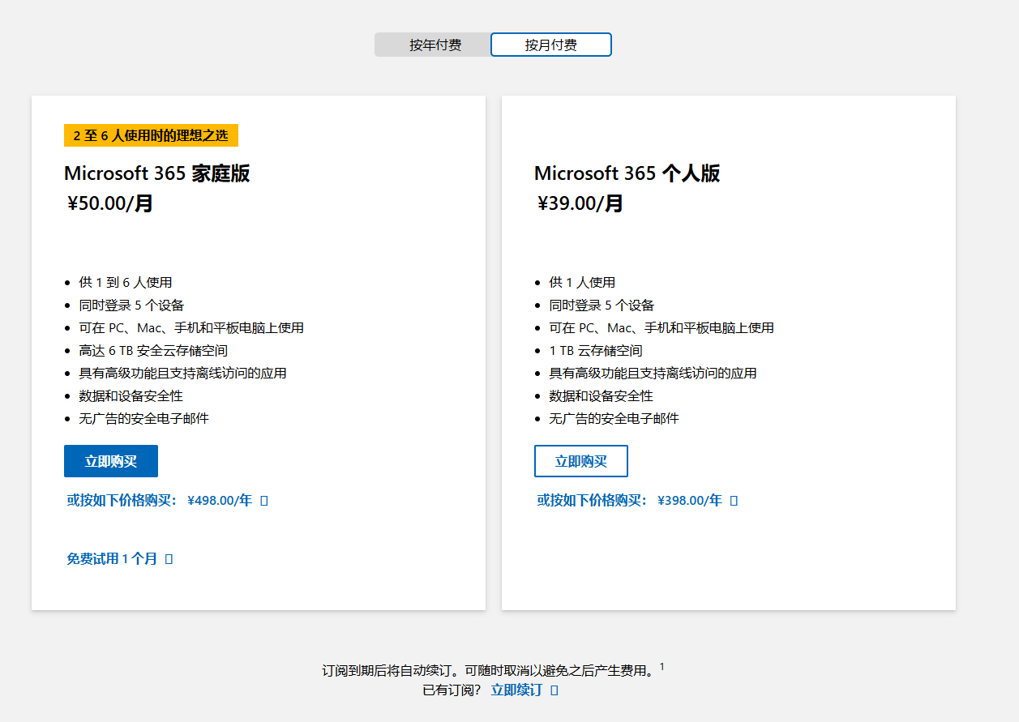Select the 按月付费 monthly billing option

(550, 45)
